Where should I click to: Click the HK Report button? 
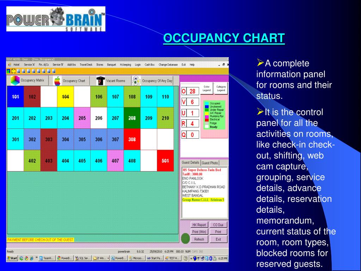[x=199, y=225]
